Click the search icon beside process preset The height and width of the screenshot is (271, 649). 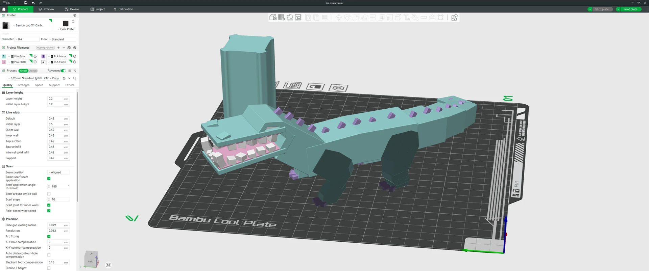[75, 78]
